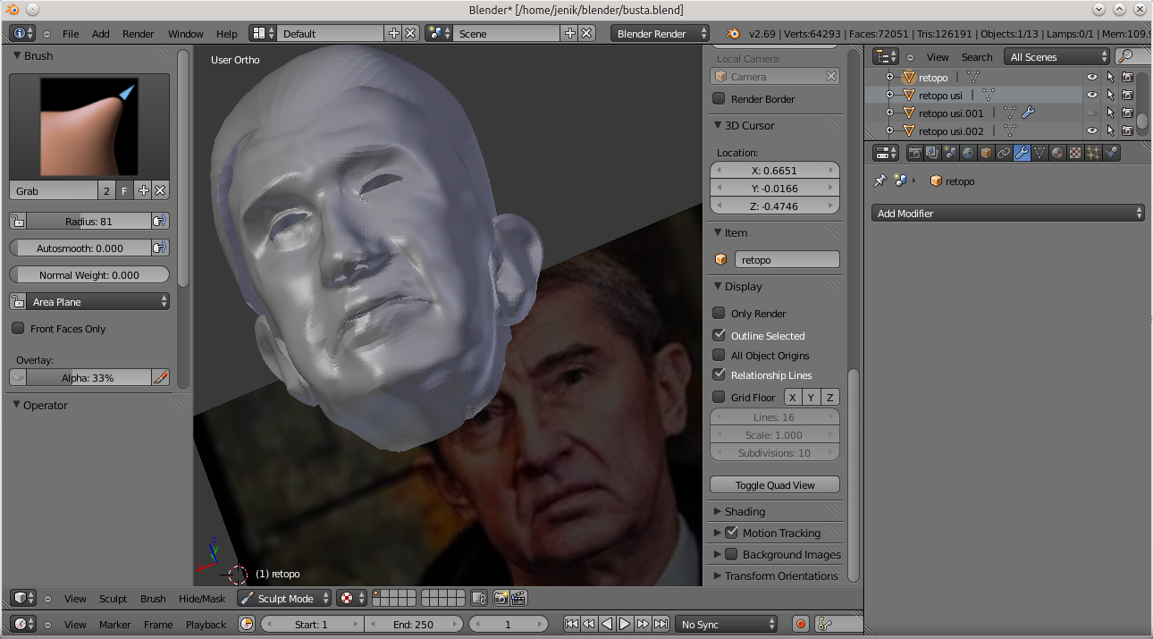Show the hidden retopo usi.001 object

[1091, 114]
